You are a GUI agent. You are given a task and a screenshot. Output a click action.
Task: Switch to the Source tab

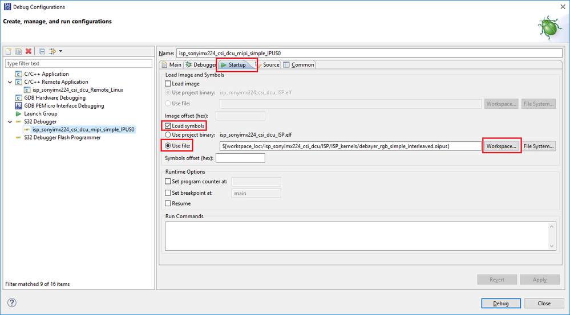268,64
